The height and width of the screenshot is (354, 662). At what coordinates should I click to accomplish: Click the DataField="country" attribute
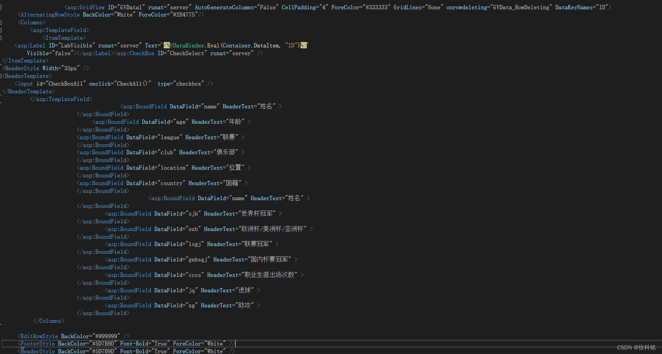(x=155, y=183)
